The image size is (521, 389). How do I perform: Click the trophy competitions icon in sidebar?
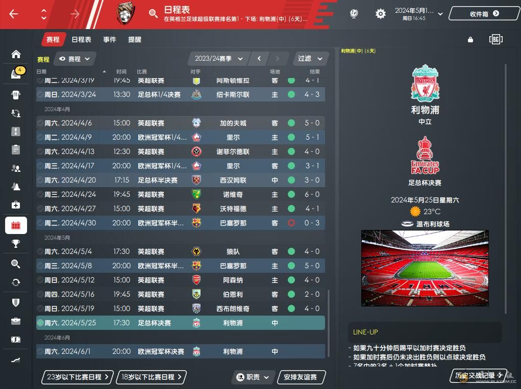pyautogui.click(x=16, y=244)
